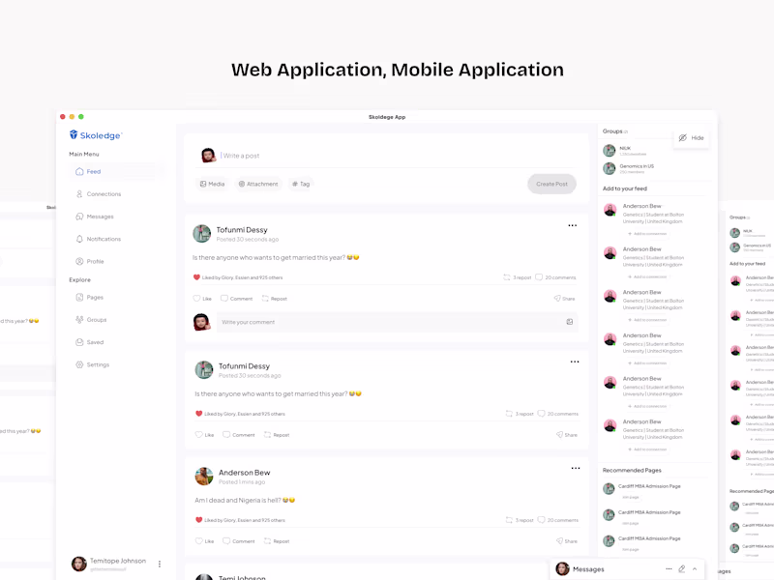Select Saved in the Explore menu
Image resolution: width=774 pixels, height=580 pixels.
coord(78,341)
